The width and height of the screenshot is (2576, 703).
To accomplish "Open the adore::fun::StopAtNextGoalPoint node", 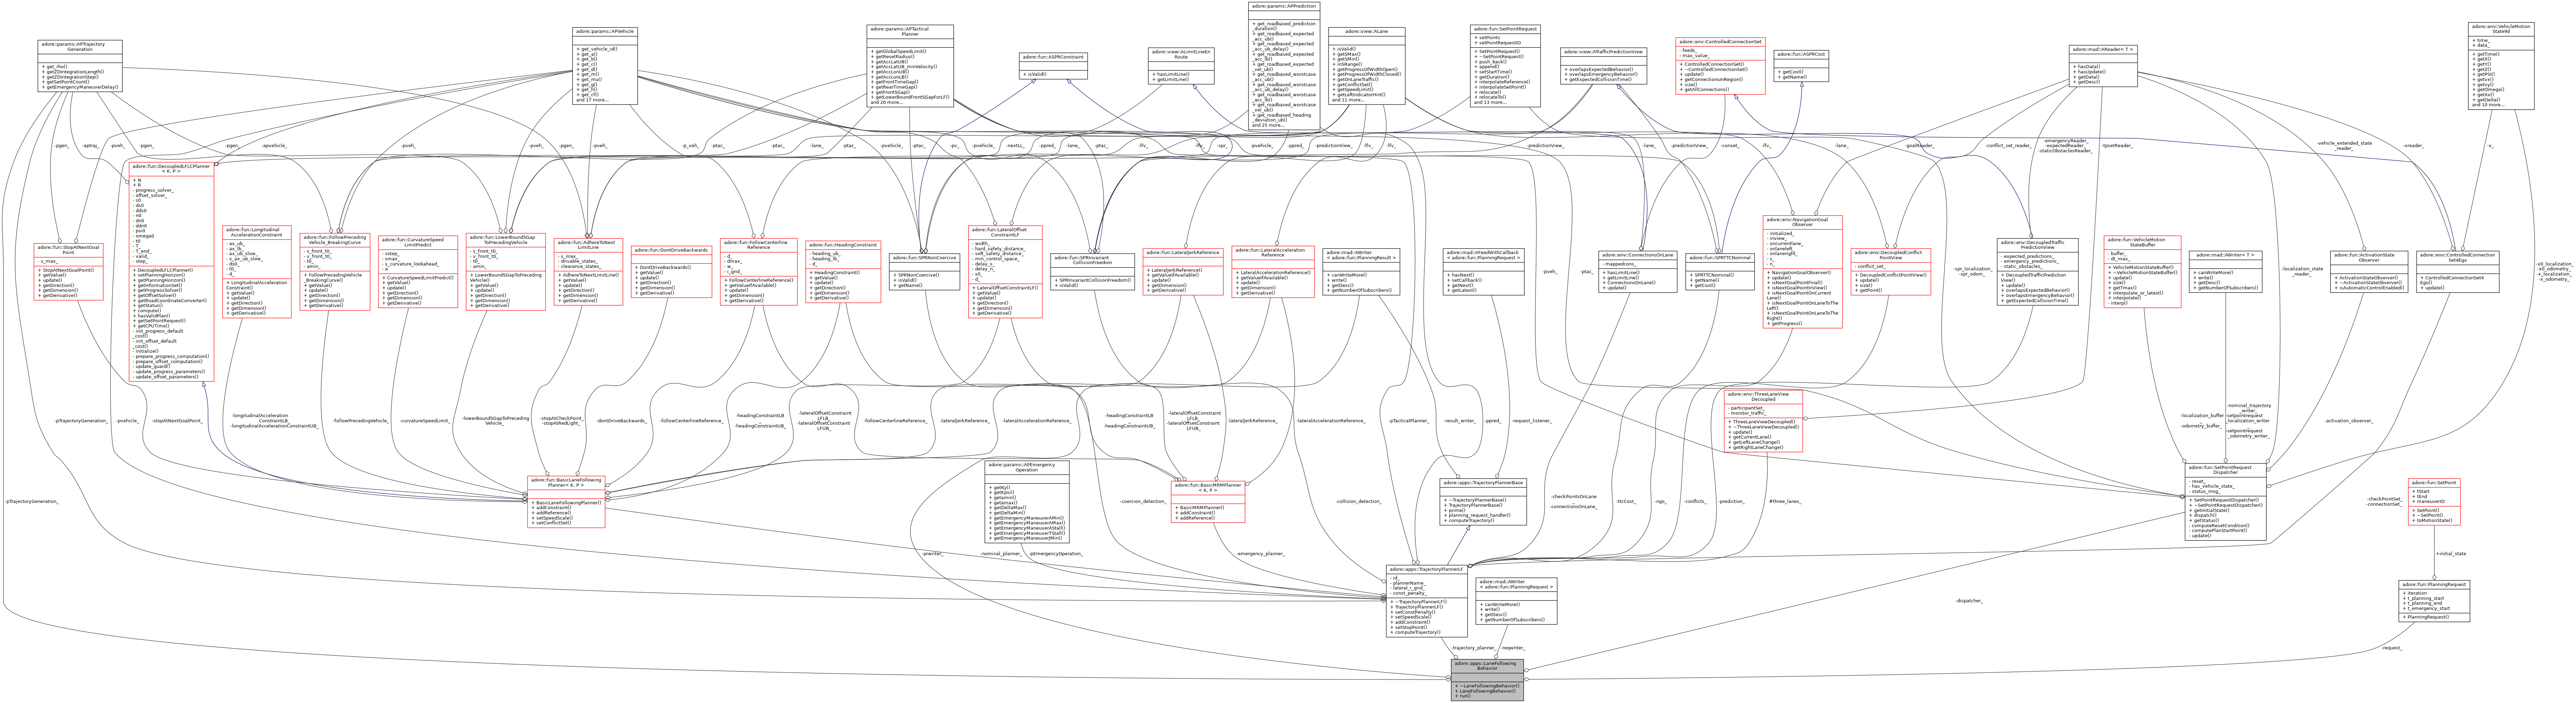I will [x=68, y=272].
